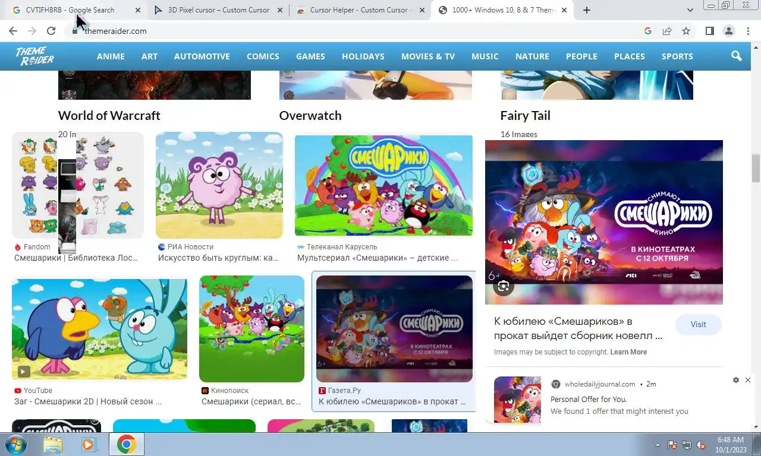This screenshot has height=456, width=761.
Task: Open File Explorer from the taskbar
Action: 53,444
